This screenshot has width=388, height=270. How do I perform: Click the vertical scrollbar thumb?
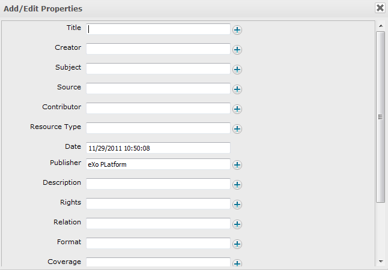click(380, 117)
